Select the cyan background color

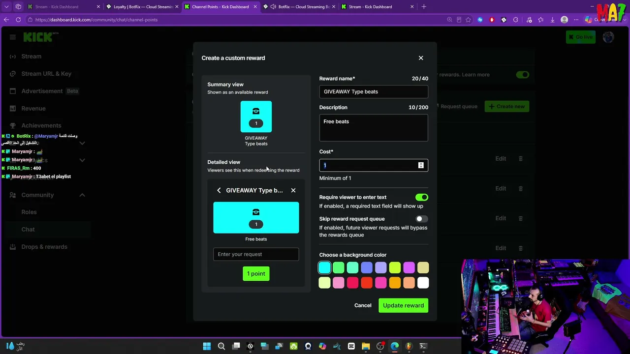point(324,267)
